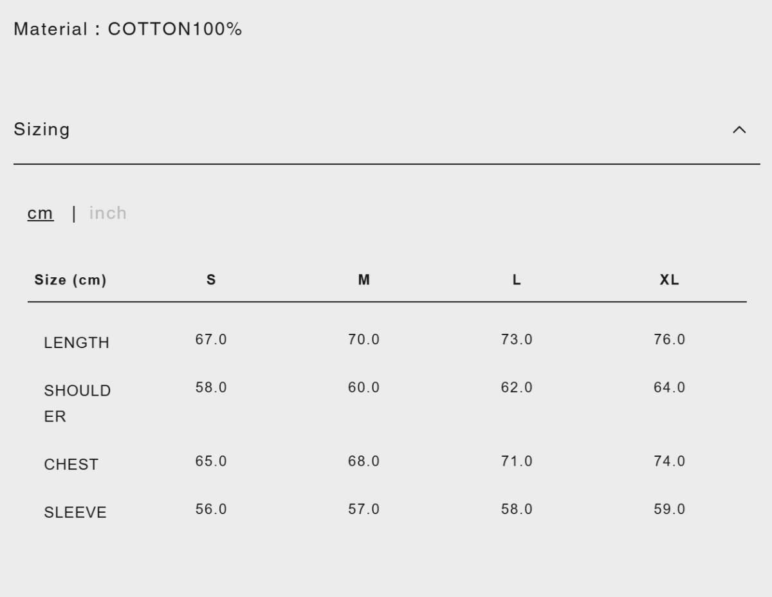Click the Sizing section heading
Viewport: 772px width, 597px height.
pyautogui.click(x=42, y=130)
